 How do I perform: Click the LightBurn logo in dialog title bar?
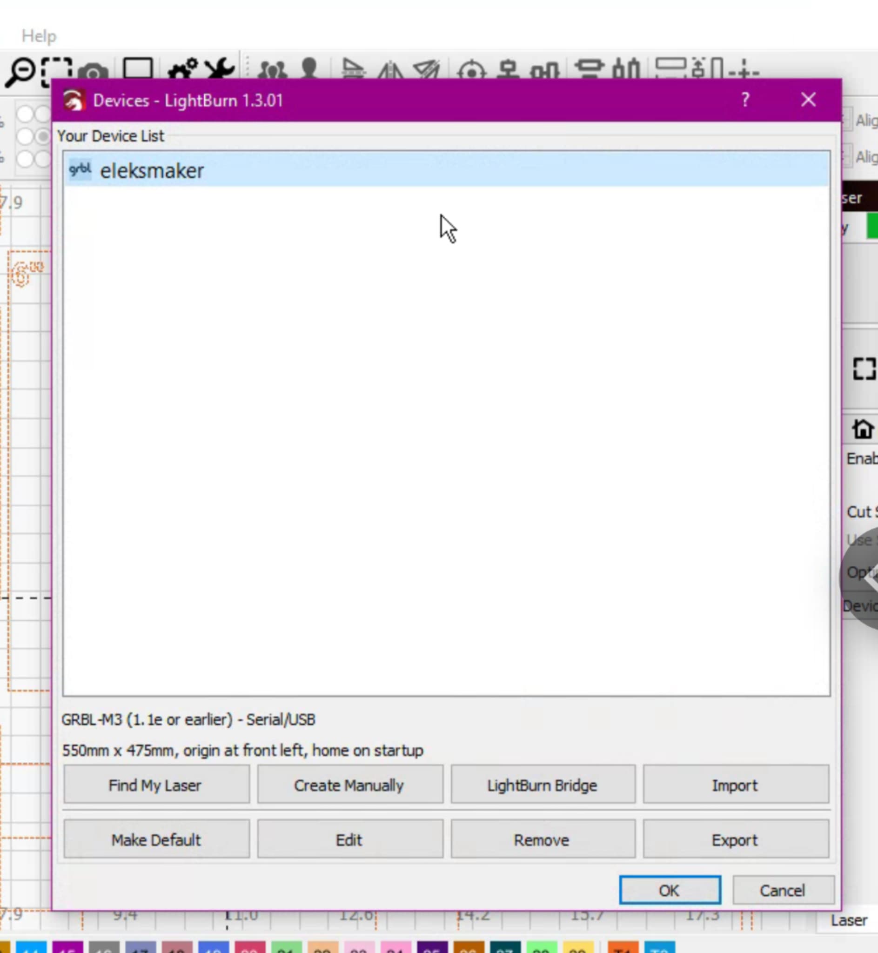point(74,100)
